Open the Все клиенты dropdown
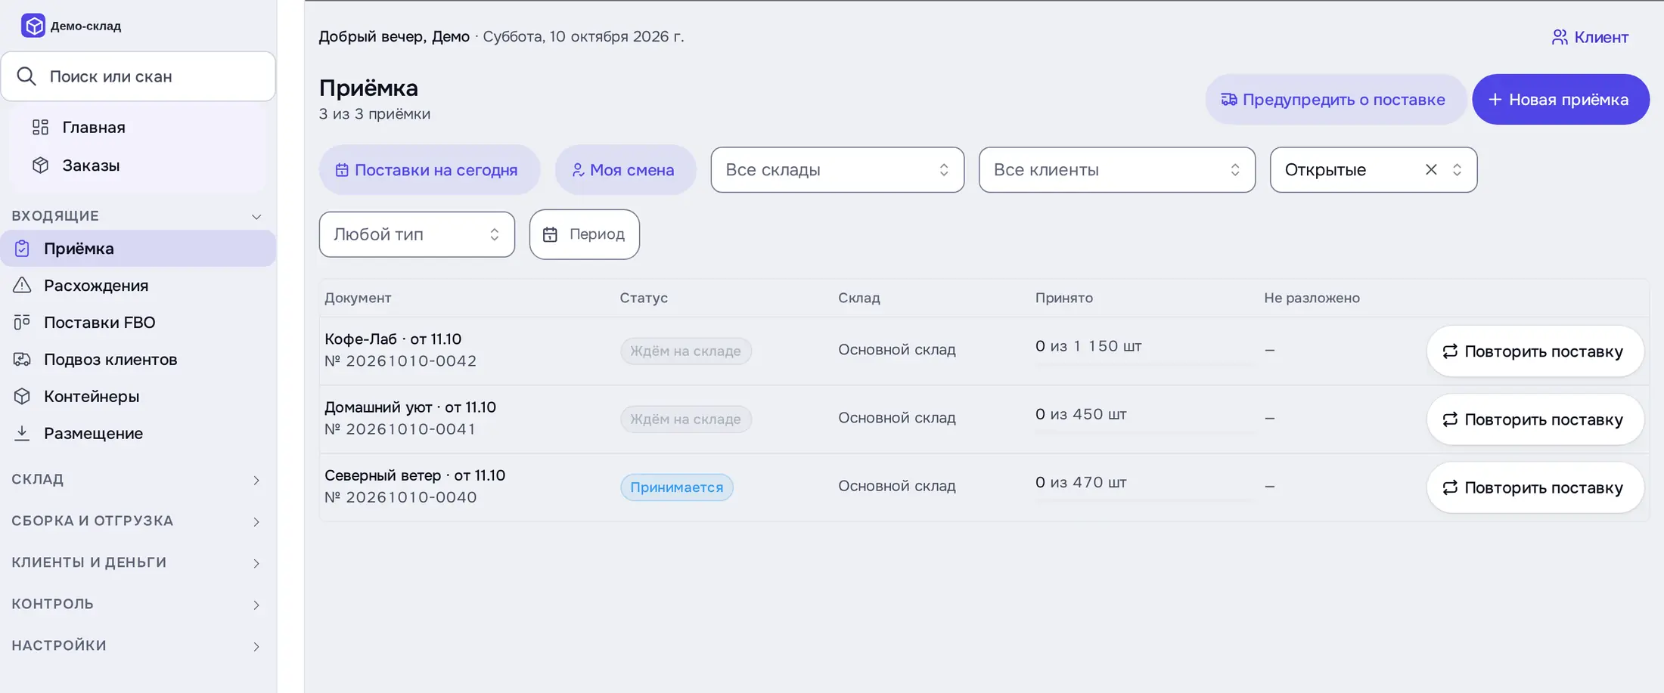Viewport: 1664px width, 693px height. [1117, 170]
